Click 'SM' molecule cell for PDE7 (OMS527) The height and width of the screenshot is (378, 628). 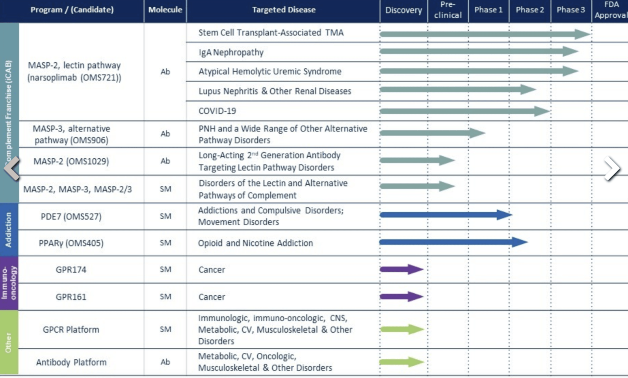[x=165, y=216]
